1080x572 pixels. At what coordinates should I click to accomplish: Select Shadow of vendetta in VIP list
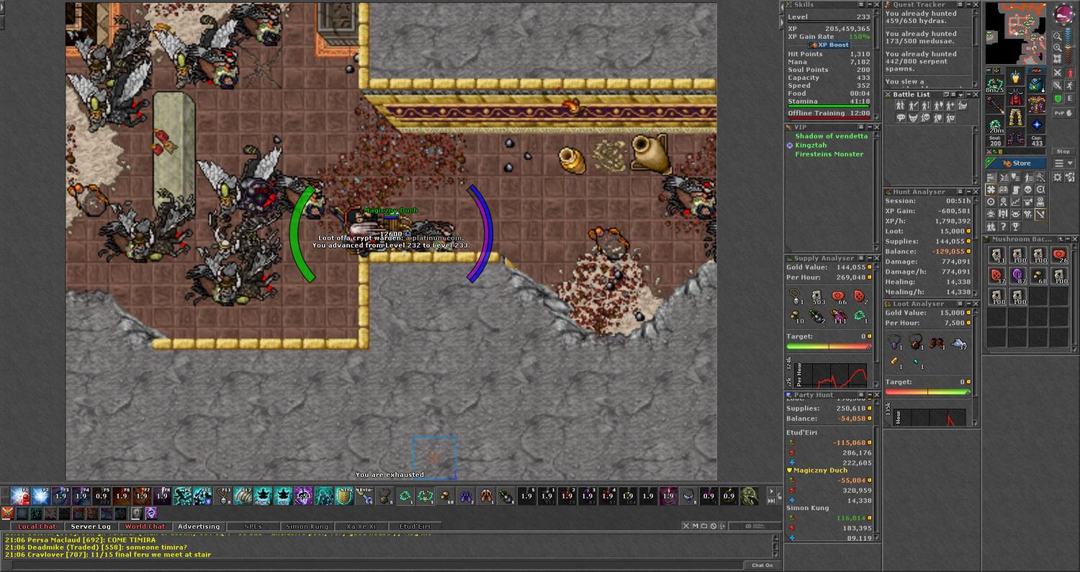tap(832, 136)
